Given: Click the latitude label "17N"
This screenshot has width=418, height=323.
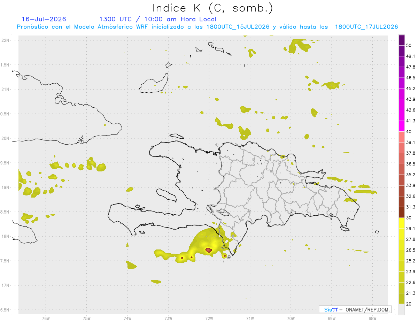Looking at the screenshot, I should click(x=6, y=285).
